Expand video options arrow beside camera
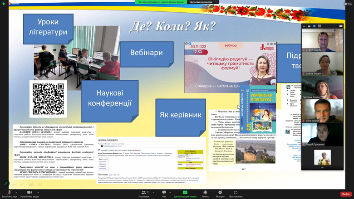The image size is (354, 199). tap(38, 192)
